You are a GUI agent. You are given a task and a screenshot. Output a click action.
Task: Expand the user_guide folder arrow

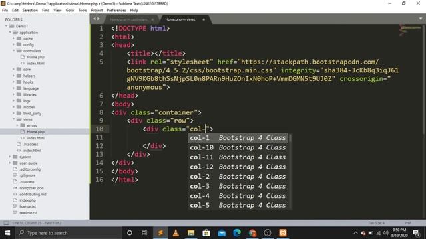click(10, 163)
